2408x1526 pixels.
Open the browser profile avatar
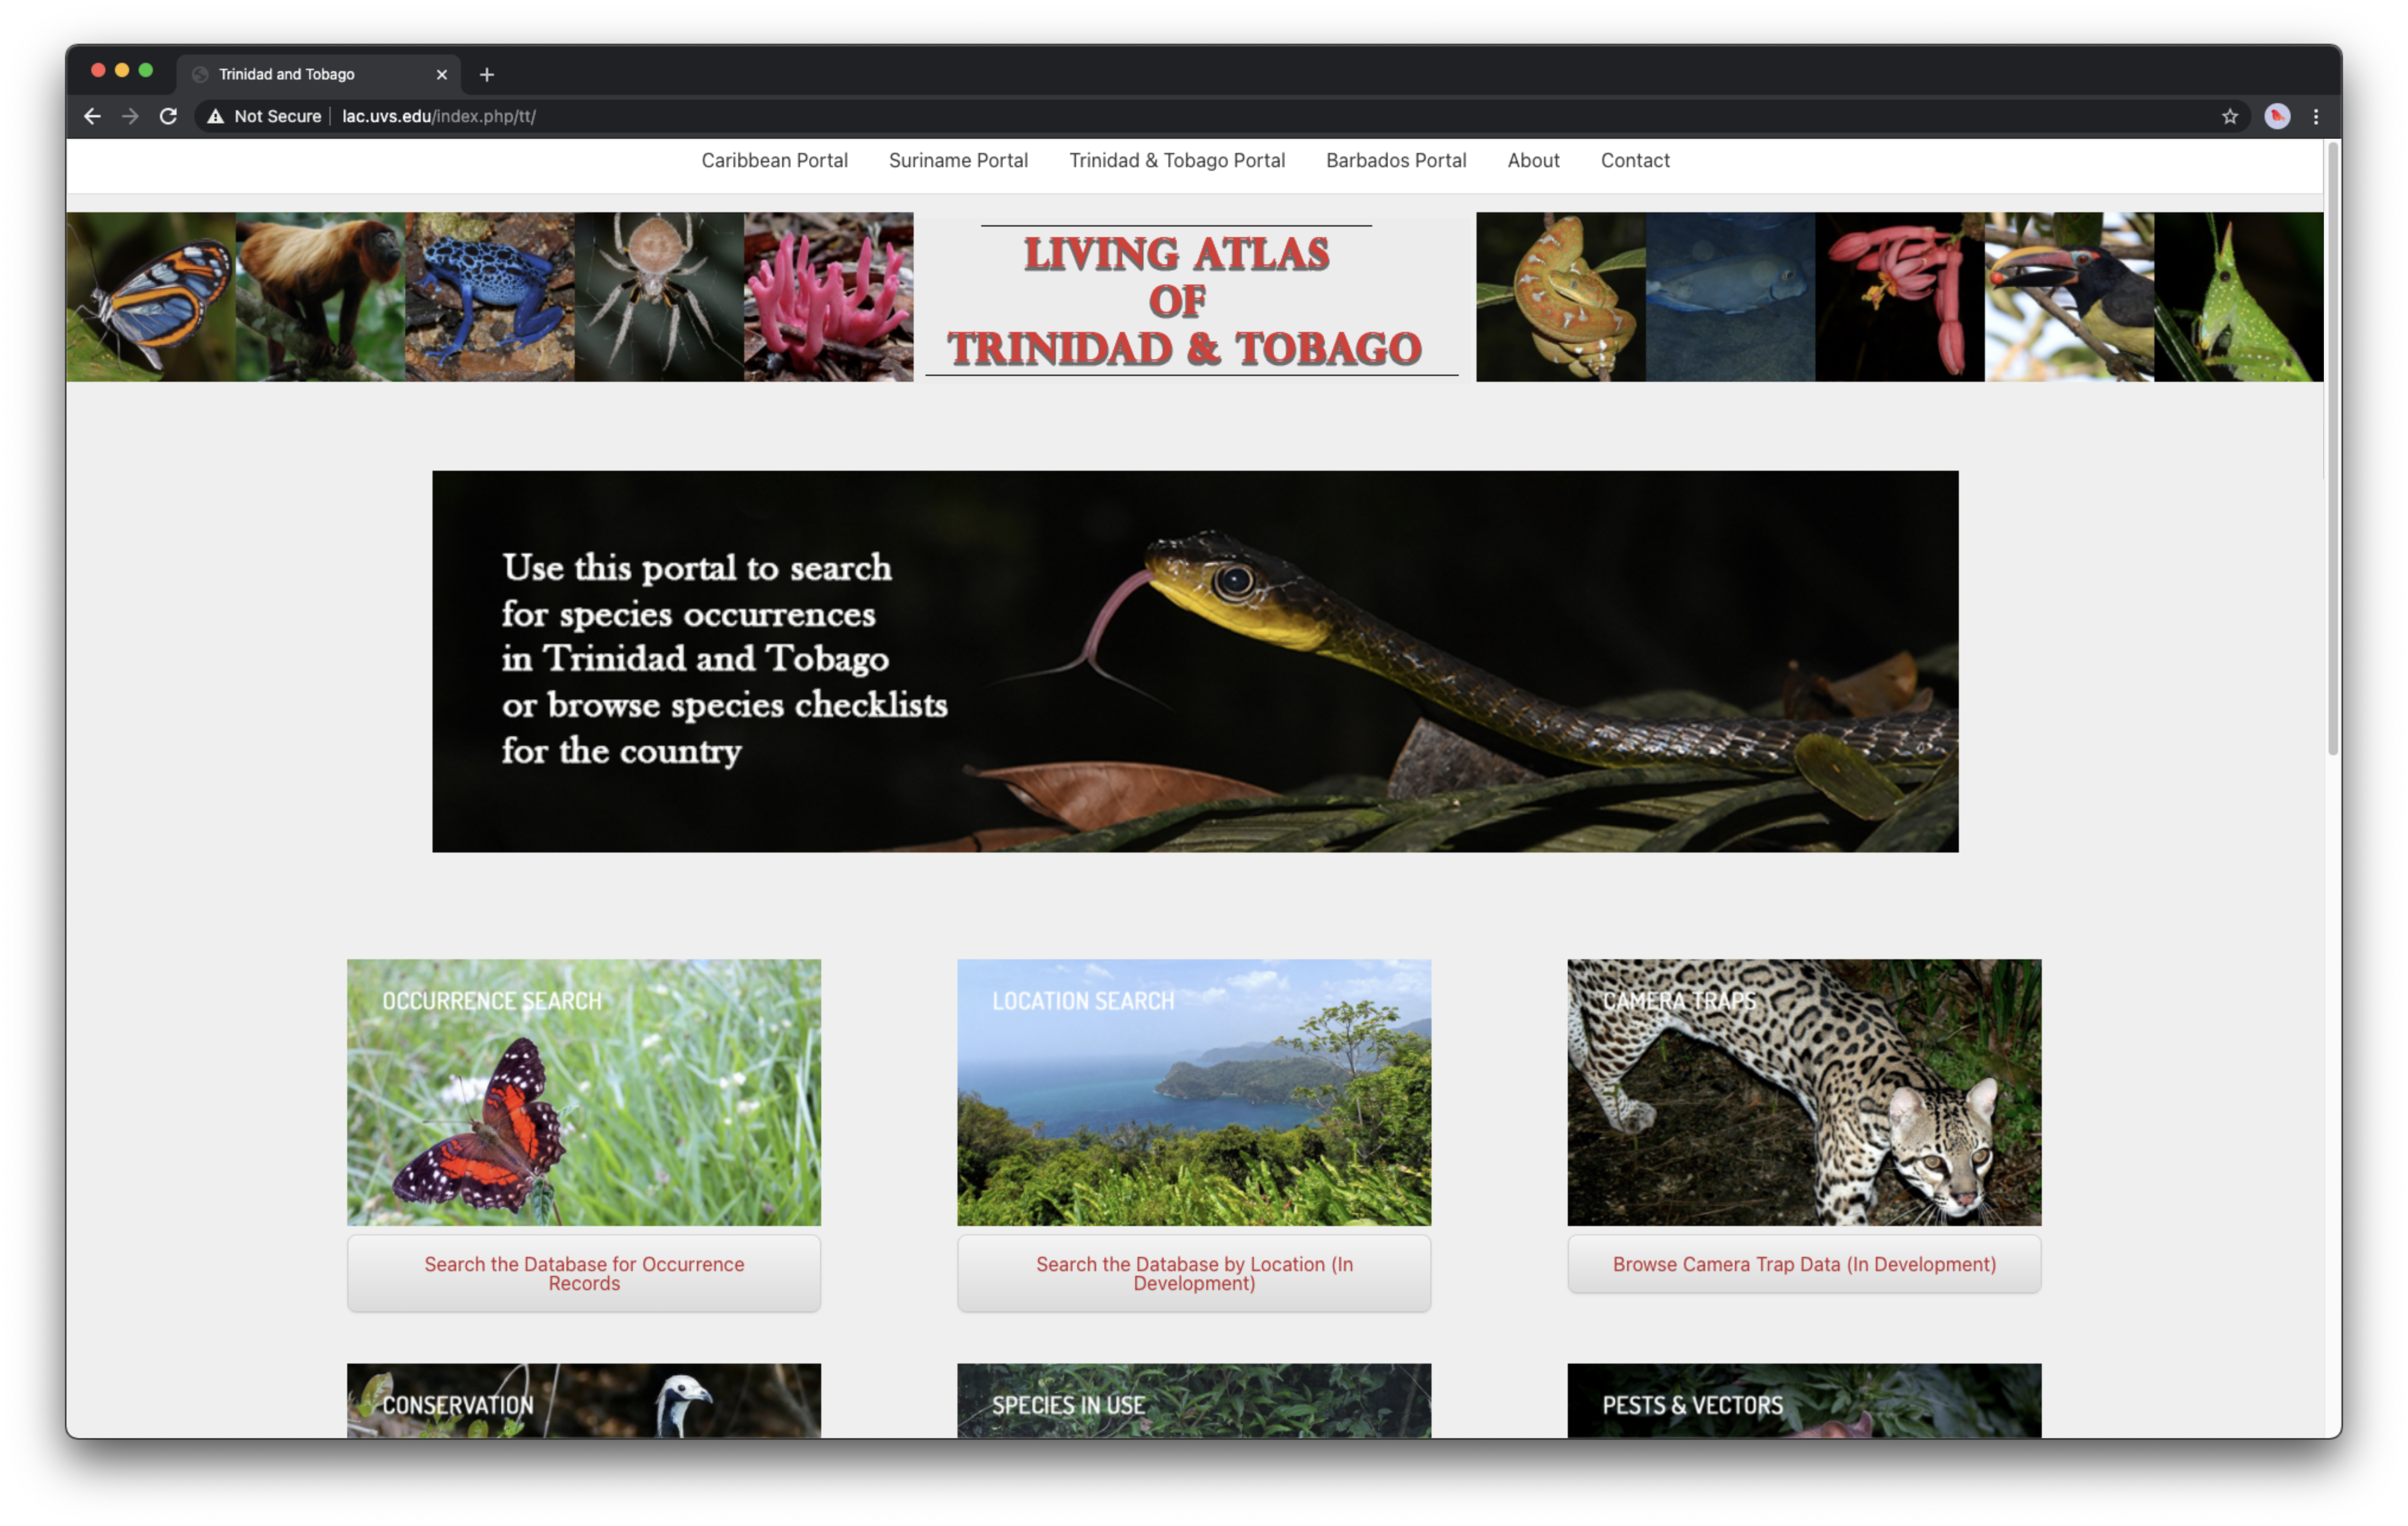tap(2277, 116)
